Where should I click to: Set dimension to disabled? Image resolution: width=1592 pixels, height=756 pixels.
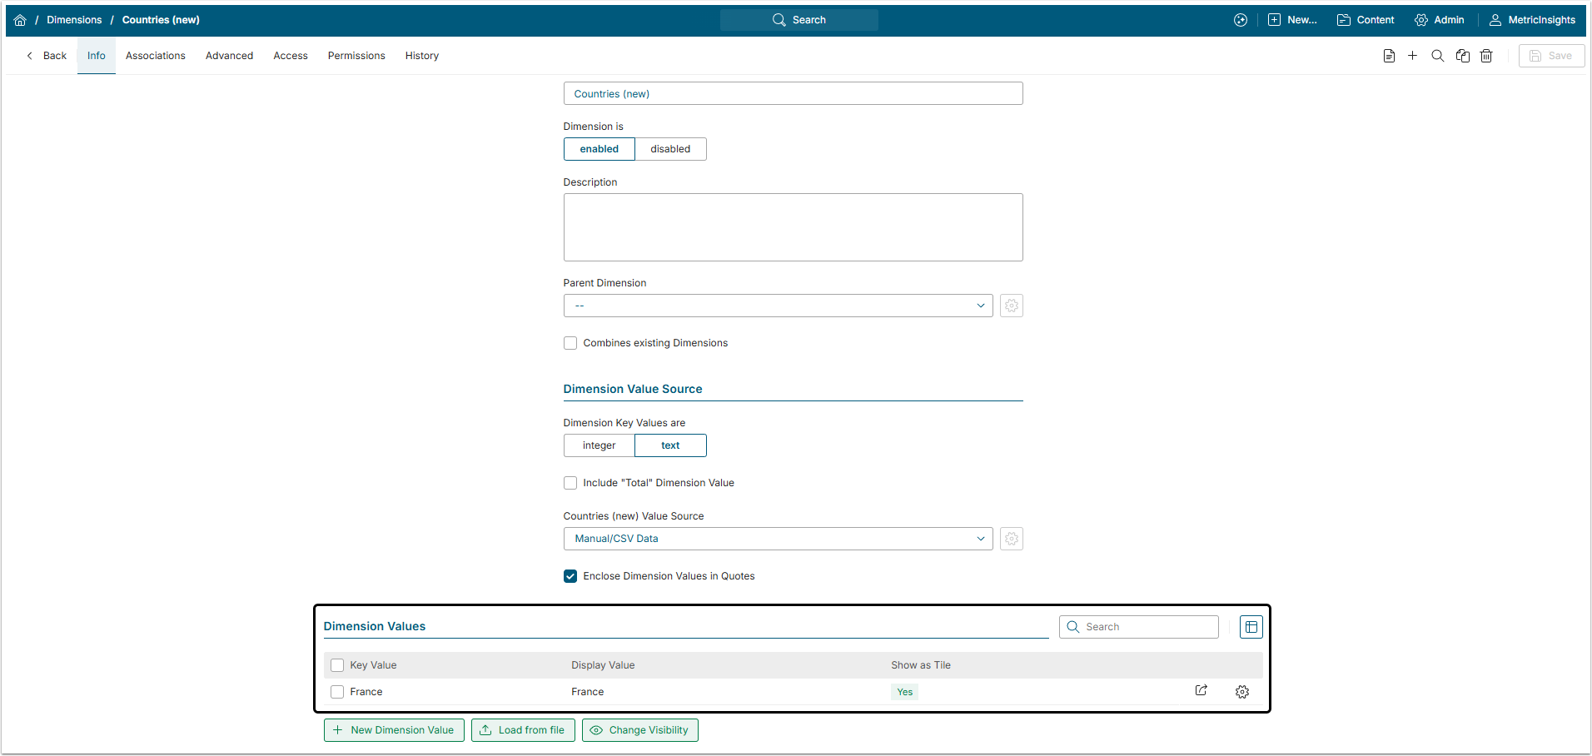pyautogui.click(x=670, y=149)
